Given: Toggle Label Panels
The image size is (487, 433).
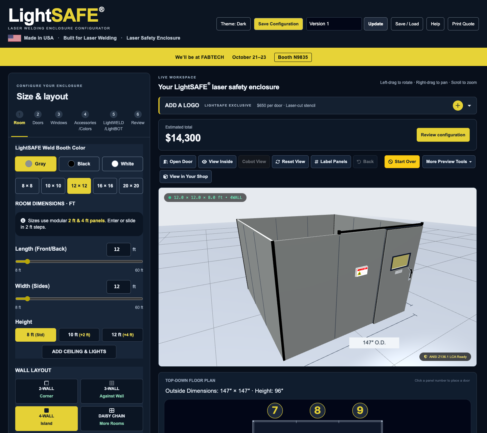Looking at the screenshot, I should [331, 162].
